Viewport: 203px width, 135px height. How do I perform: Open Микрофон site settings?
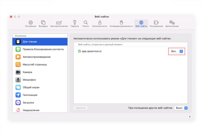pos(40,80)
